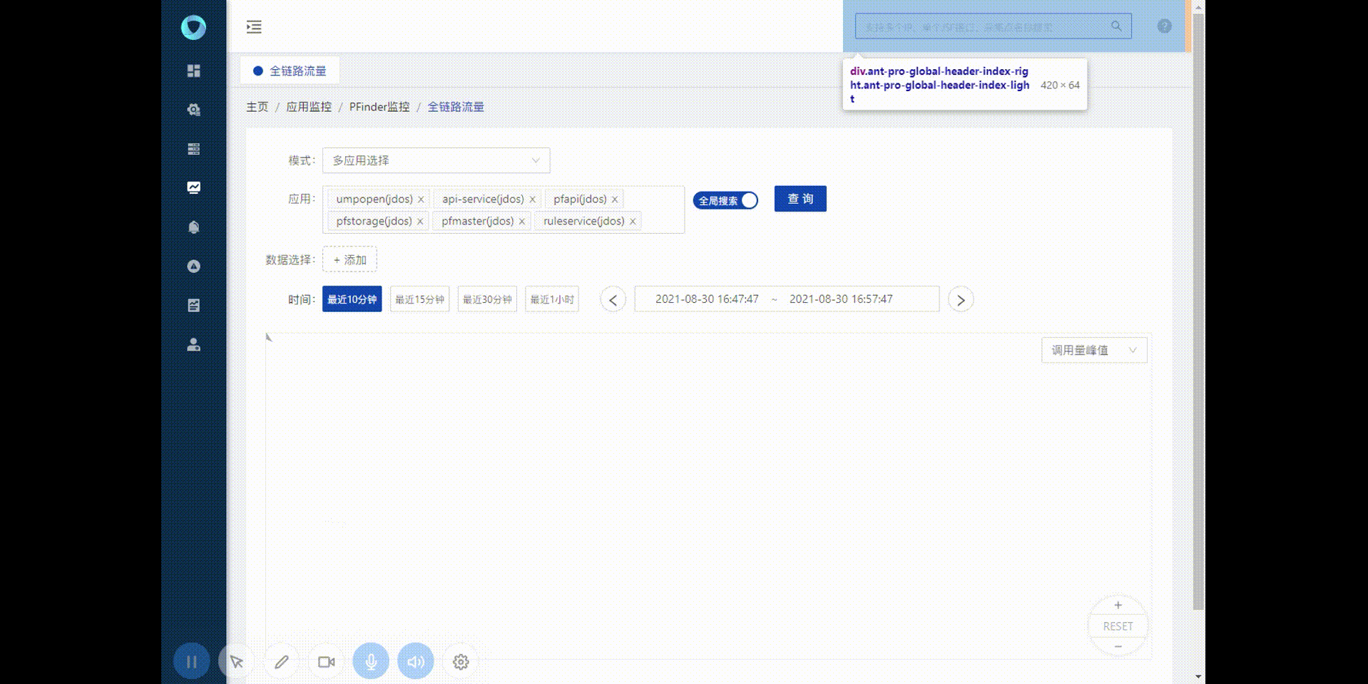
Task: Zoom out the topology with minus button
Action: tap(1118, 646)
